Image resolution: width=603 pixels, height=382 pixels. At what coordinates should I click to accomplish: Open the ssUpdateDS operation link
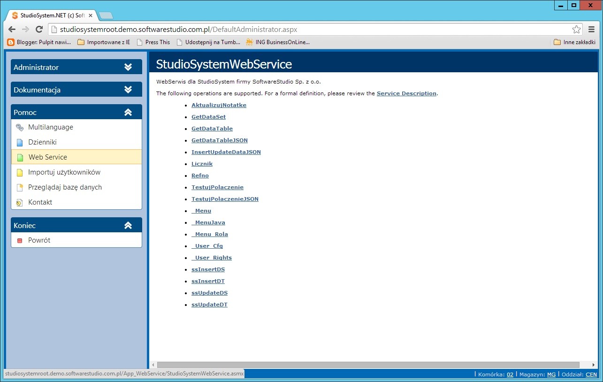coord(209,293)
